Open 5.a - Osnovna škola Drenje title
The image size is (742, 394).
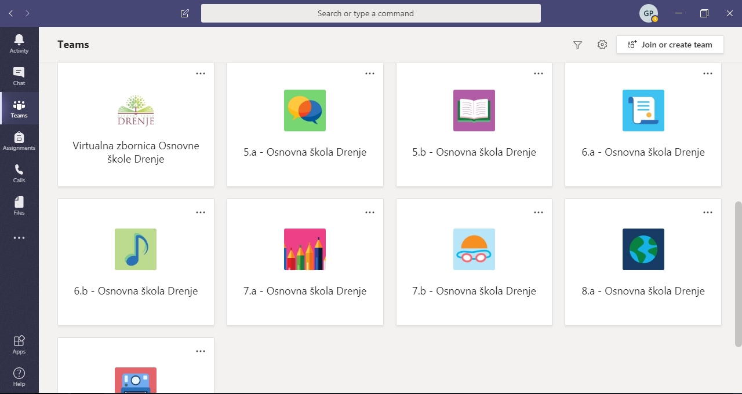[x=305, y=152]
